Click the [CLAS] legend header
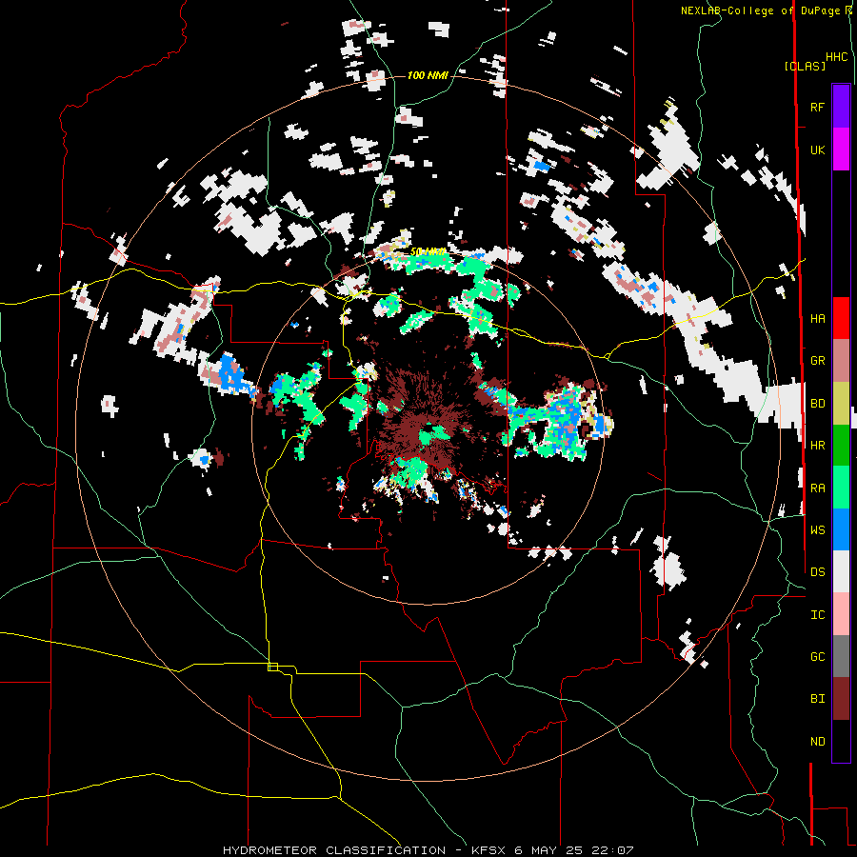Image resolution: width=857 pixels, height=857 pixels. tap(805, 66)
